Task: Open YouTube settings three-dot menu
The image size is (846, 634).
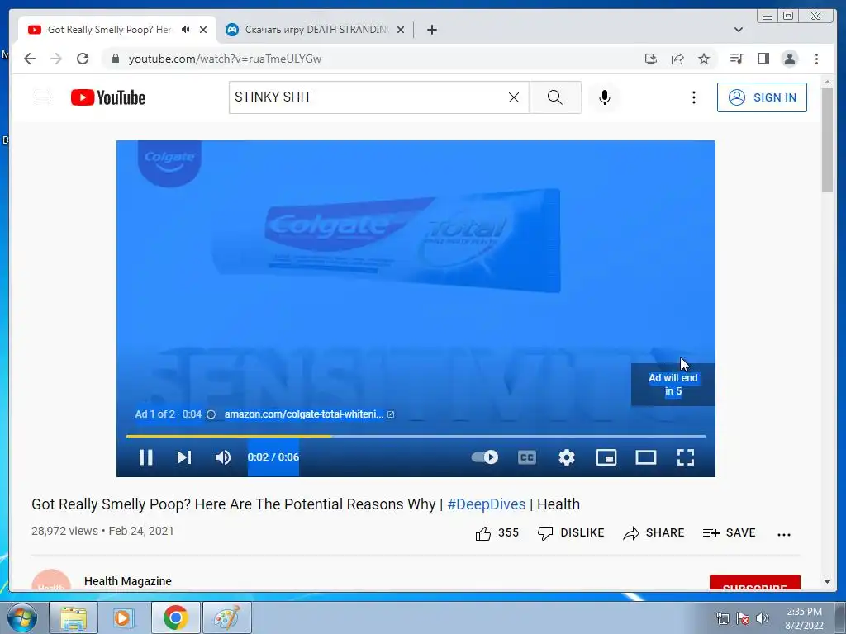Action: click(x=694, y=97)
